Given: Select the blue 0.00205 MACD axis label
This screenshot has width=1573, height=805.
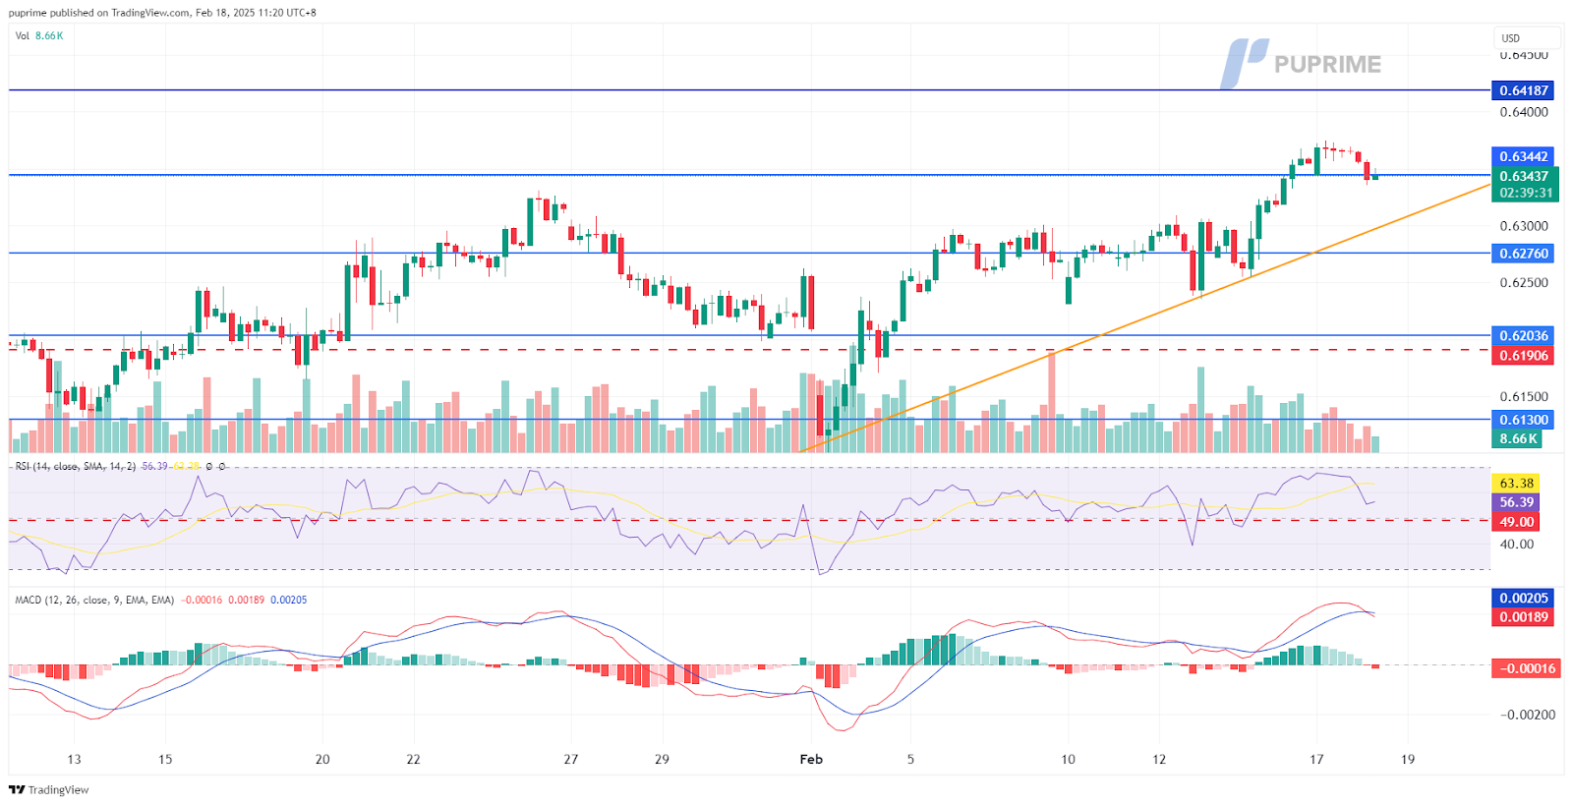Looking at the screenshot, I should tap(1523, 598).
